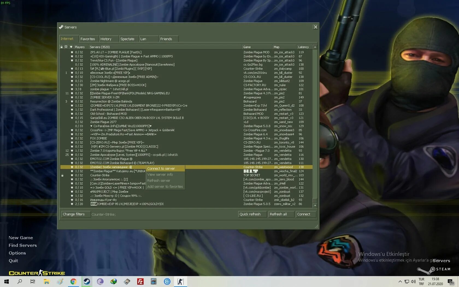The image size is (459, 287).
Task: Open Internet Download Manager taskbar icon
Action: click(113, 282)
